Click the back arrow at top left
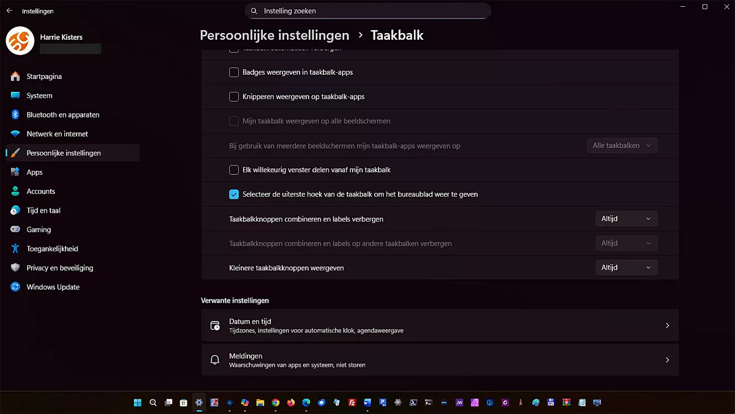The image size is (735, 414). (9, 10)
